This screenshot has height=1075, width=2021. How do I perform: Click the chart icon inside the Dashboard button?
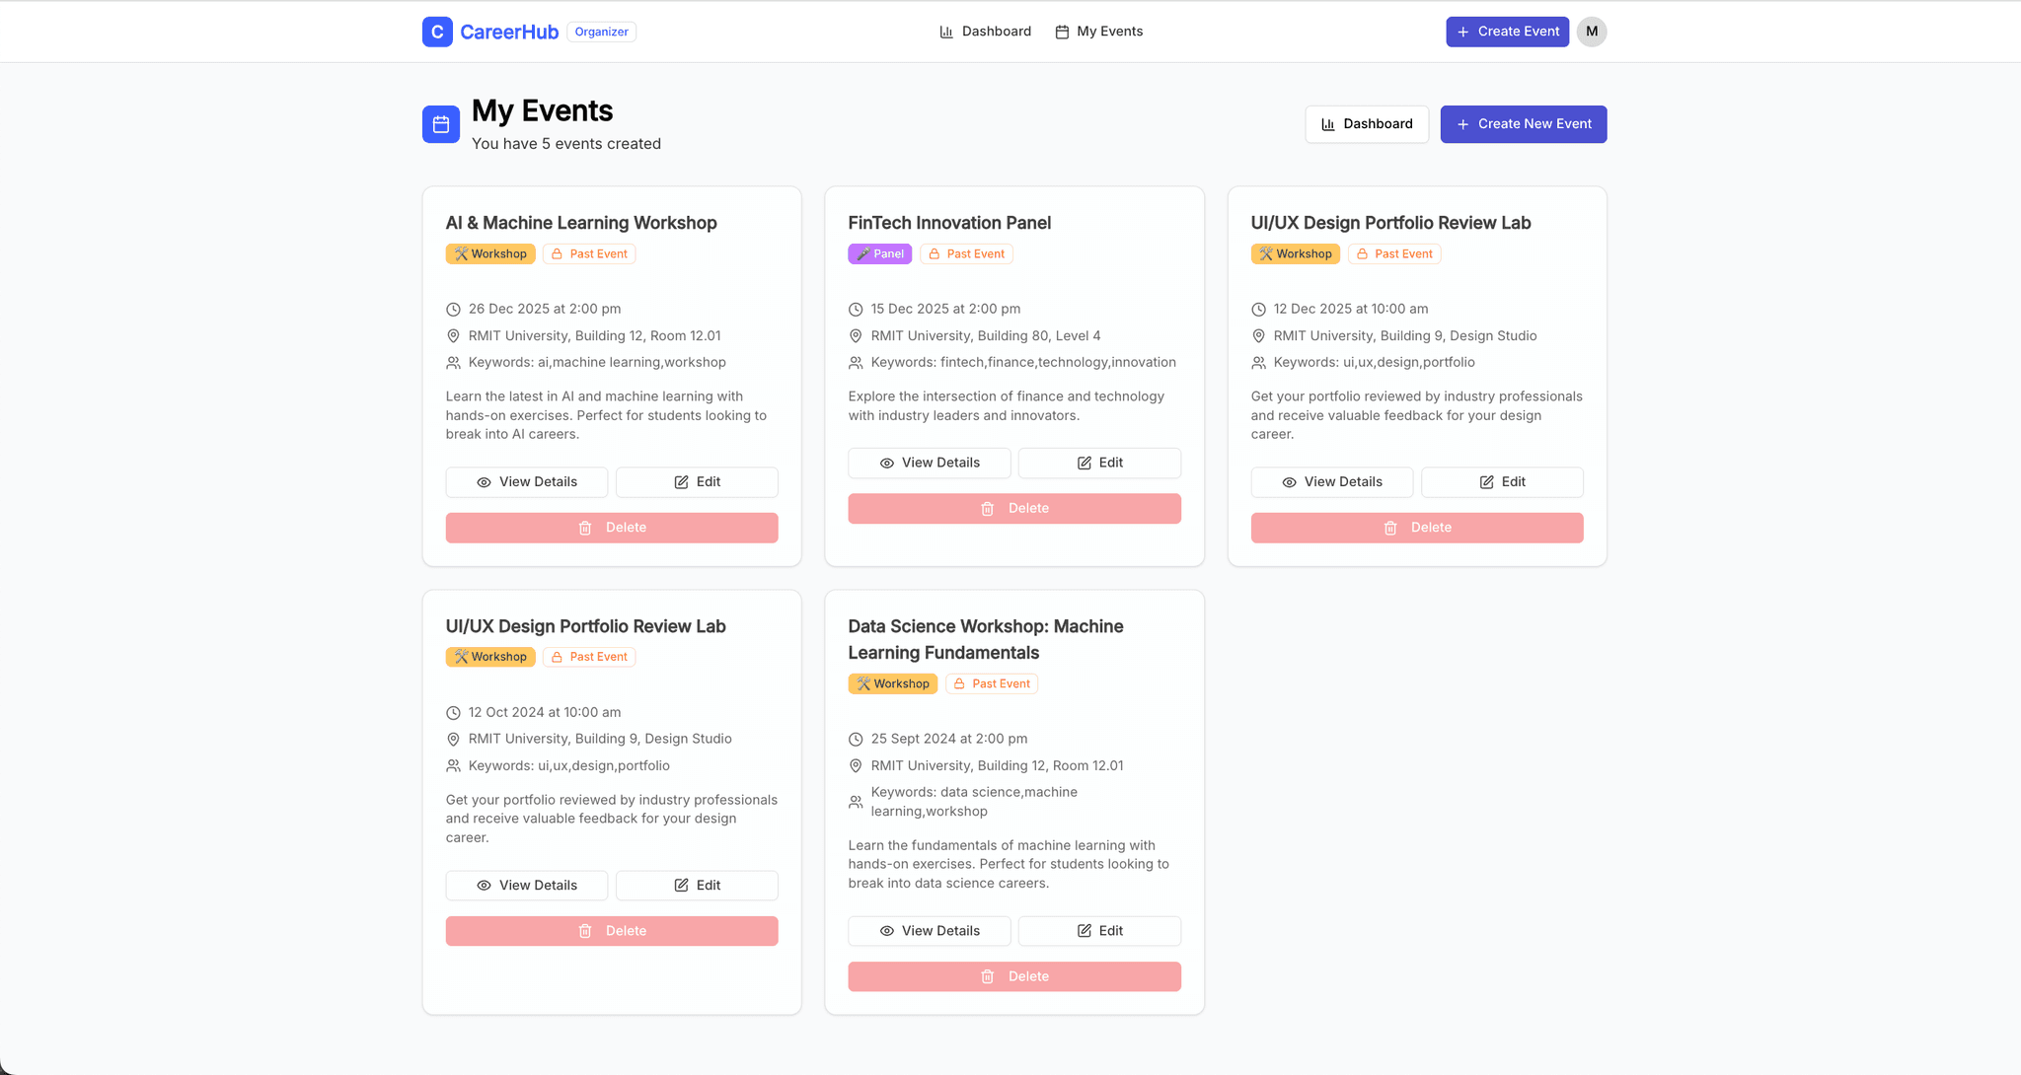(x=1327, y=123)
